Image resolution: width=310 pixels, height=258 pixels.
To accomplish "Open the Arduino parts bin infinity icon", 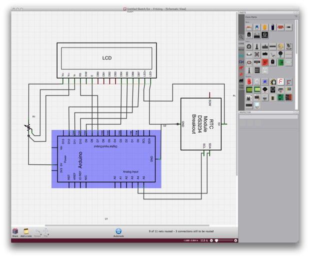I will 241,56.
